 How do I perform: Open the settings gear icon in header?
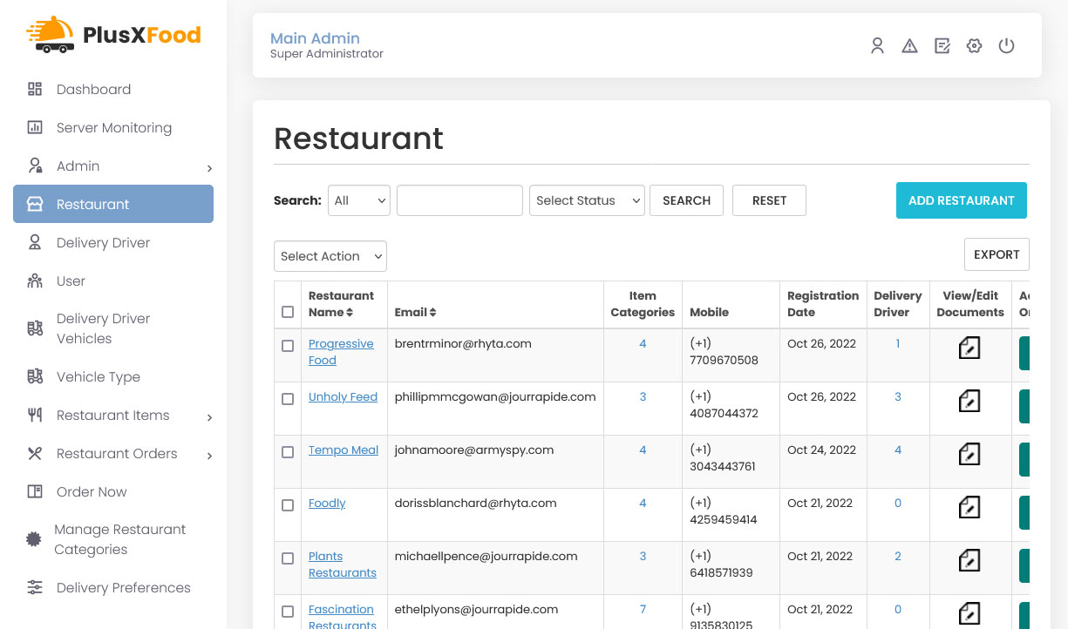pyautogui.click(x=974, y=46)
